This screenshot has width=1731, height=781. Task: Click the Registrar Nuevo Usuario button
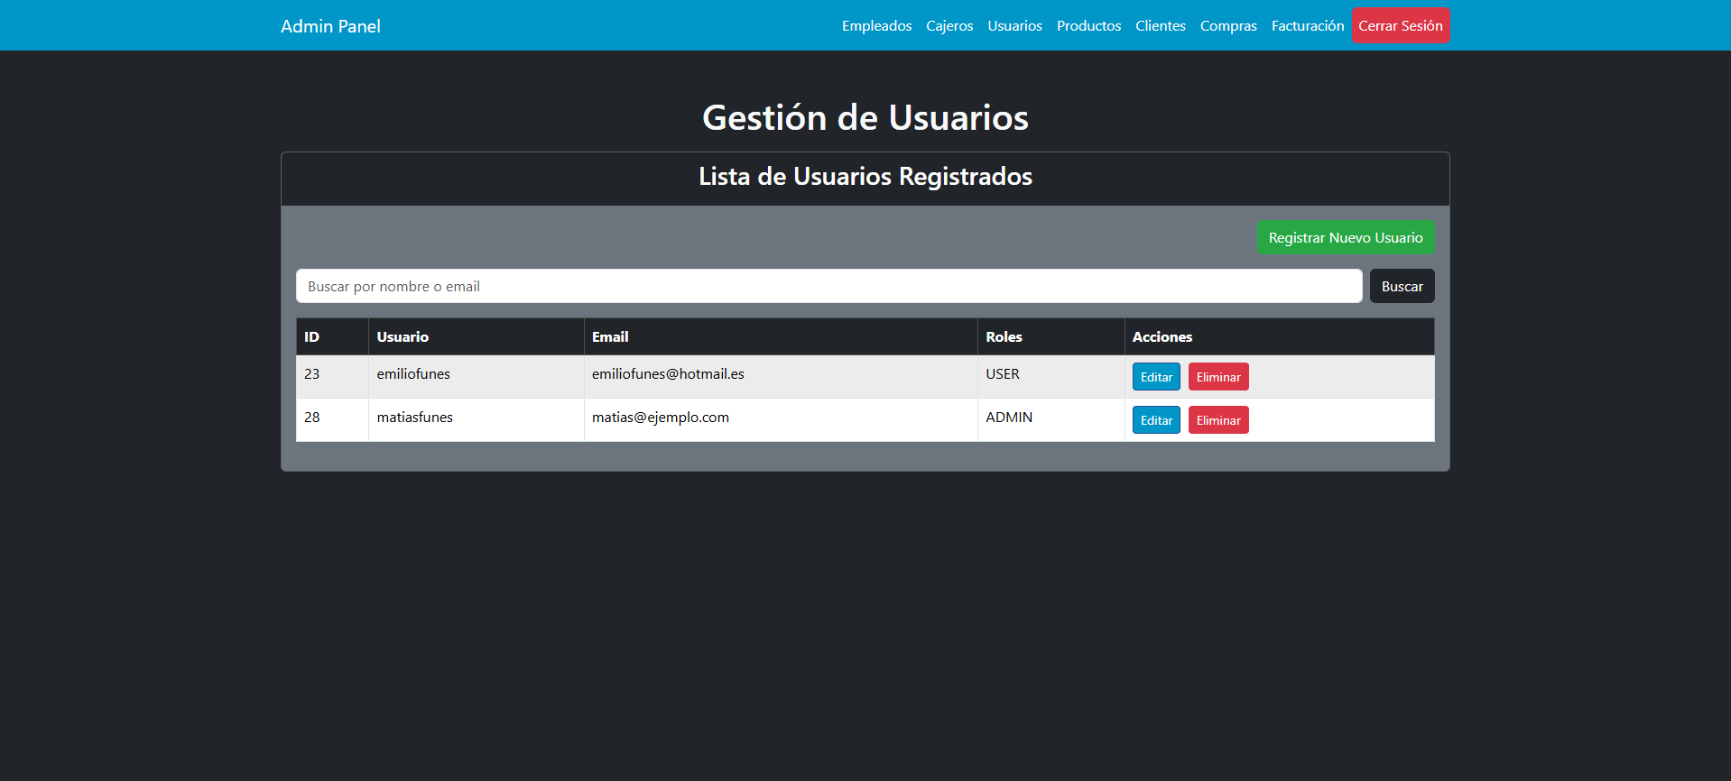(x=1345, y=238)
